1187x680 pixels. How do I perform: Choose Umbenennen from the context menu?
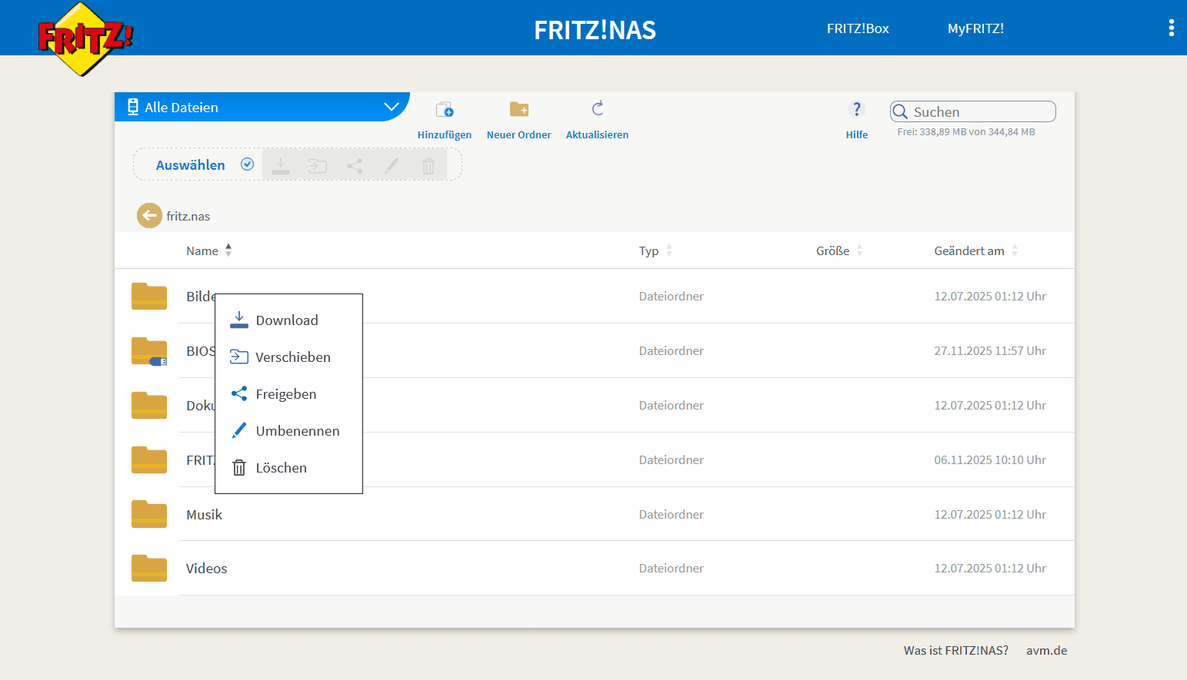(288, 431)
